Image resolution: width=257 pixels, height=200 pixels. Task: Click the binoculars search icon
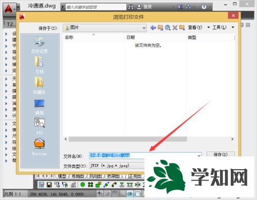point(131,7)
